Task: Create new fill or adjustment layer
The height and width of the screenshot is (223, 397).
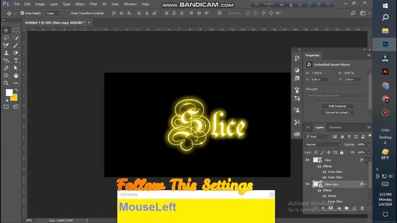Action: pos(339,208)
